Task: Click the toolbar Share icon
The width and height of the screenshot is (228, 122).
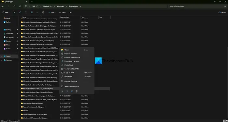Action: pyautogui.click(x=37, y=12)
